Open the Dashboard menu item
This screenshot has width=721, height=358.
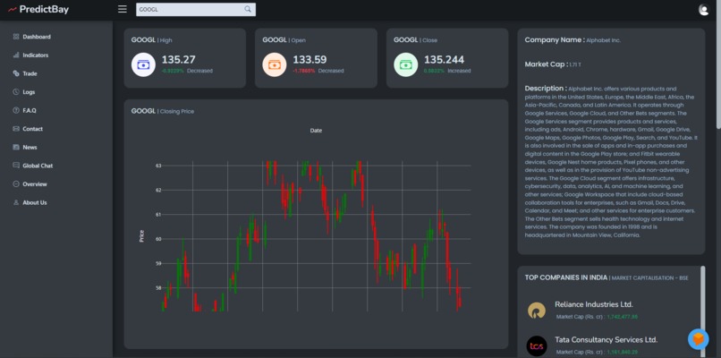point(37,37)
